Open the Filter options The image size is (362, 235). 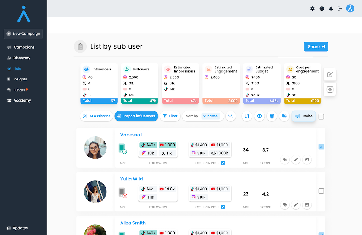170,116
